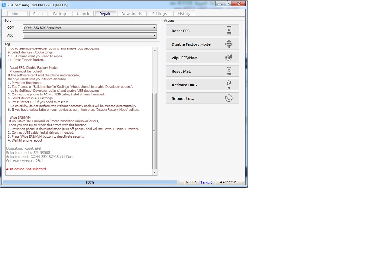
Task: Click the Z3X app title icon
Action: click(x=4, y=5)
